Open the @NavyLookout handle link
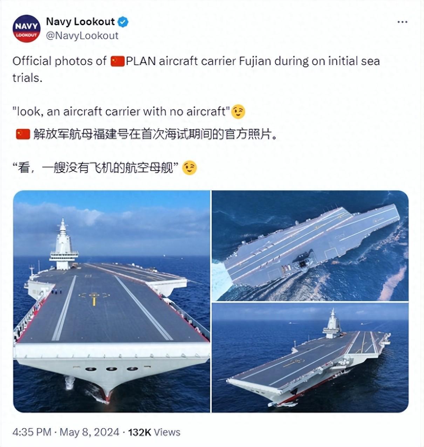 (x=82, y=35)
